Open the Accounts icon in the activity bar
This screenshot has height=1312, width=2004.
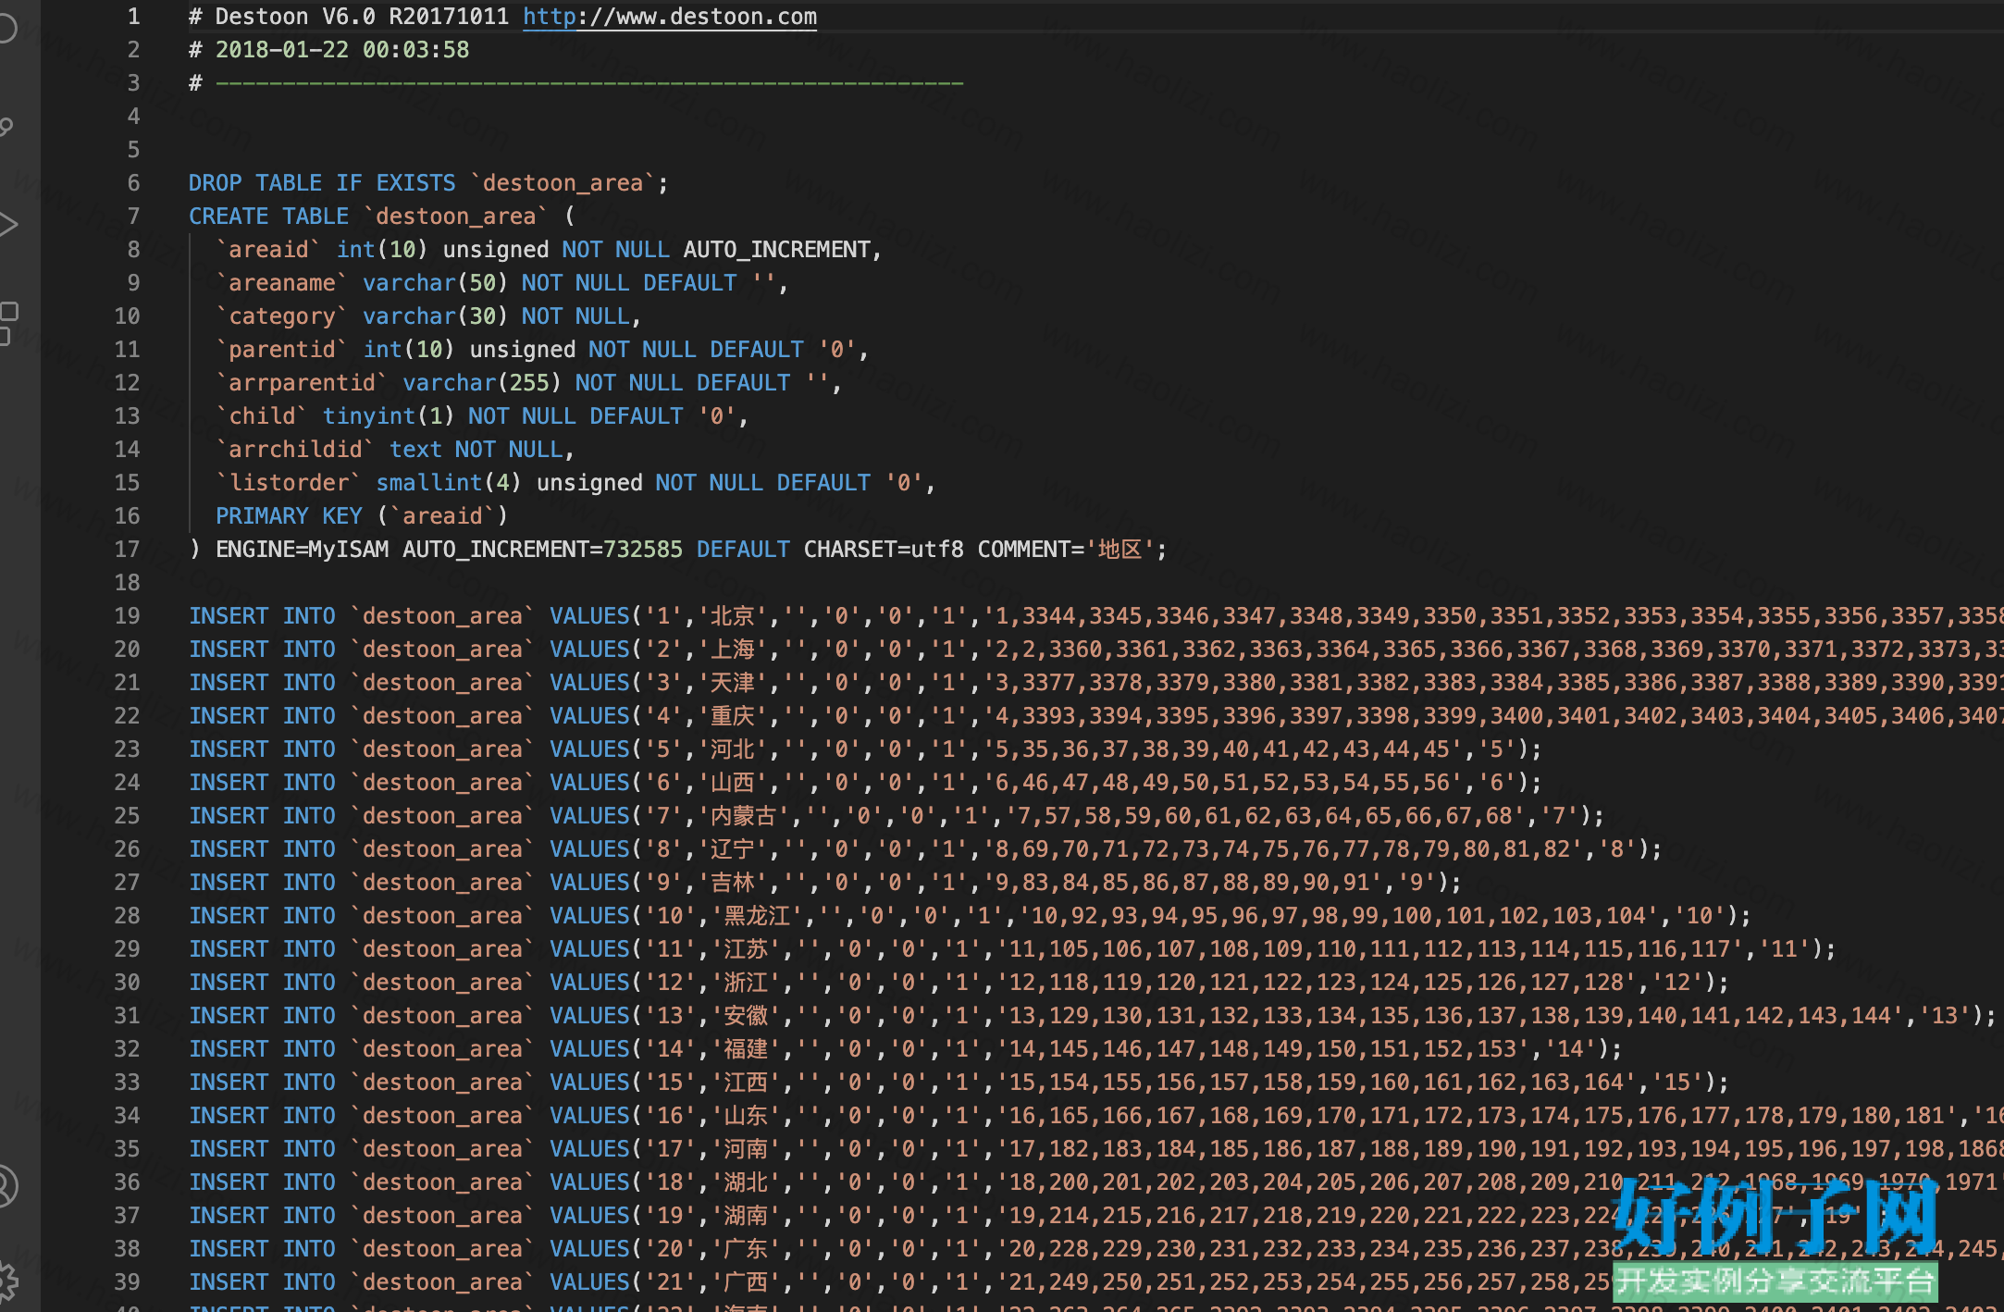click(6, 1186)
